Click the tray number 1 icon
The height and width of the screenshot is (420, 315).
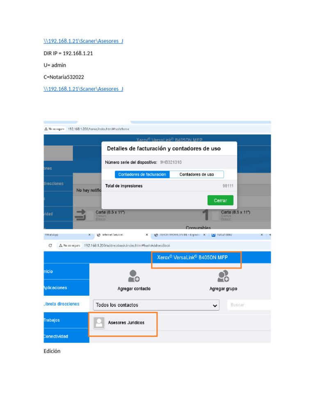(205, 215)
